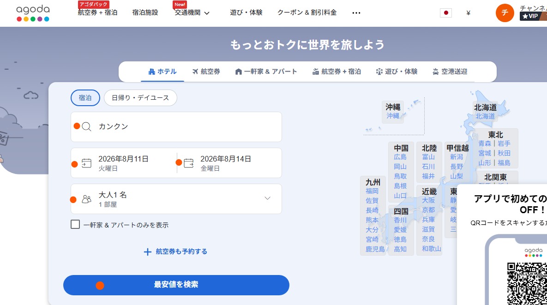The width and height of the screenshot is (547, 305).
Task: Click the app download QR code
Action: click(x=527, y=284)
